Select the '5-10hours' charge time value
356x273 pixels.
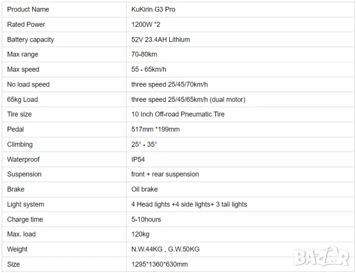(146, 219)
